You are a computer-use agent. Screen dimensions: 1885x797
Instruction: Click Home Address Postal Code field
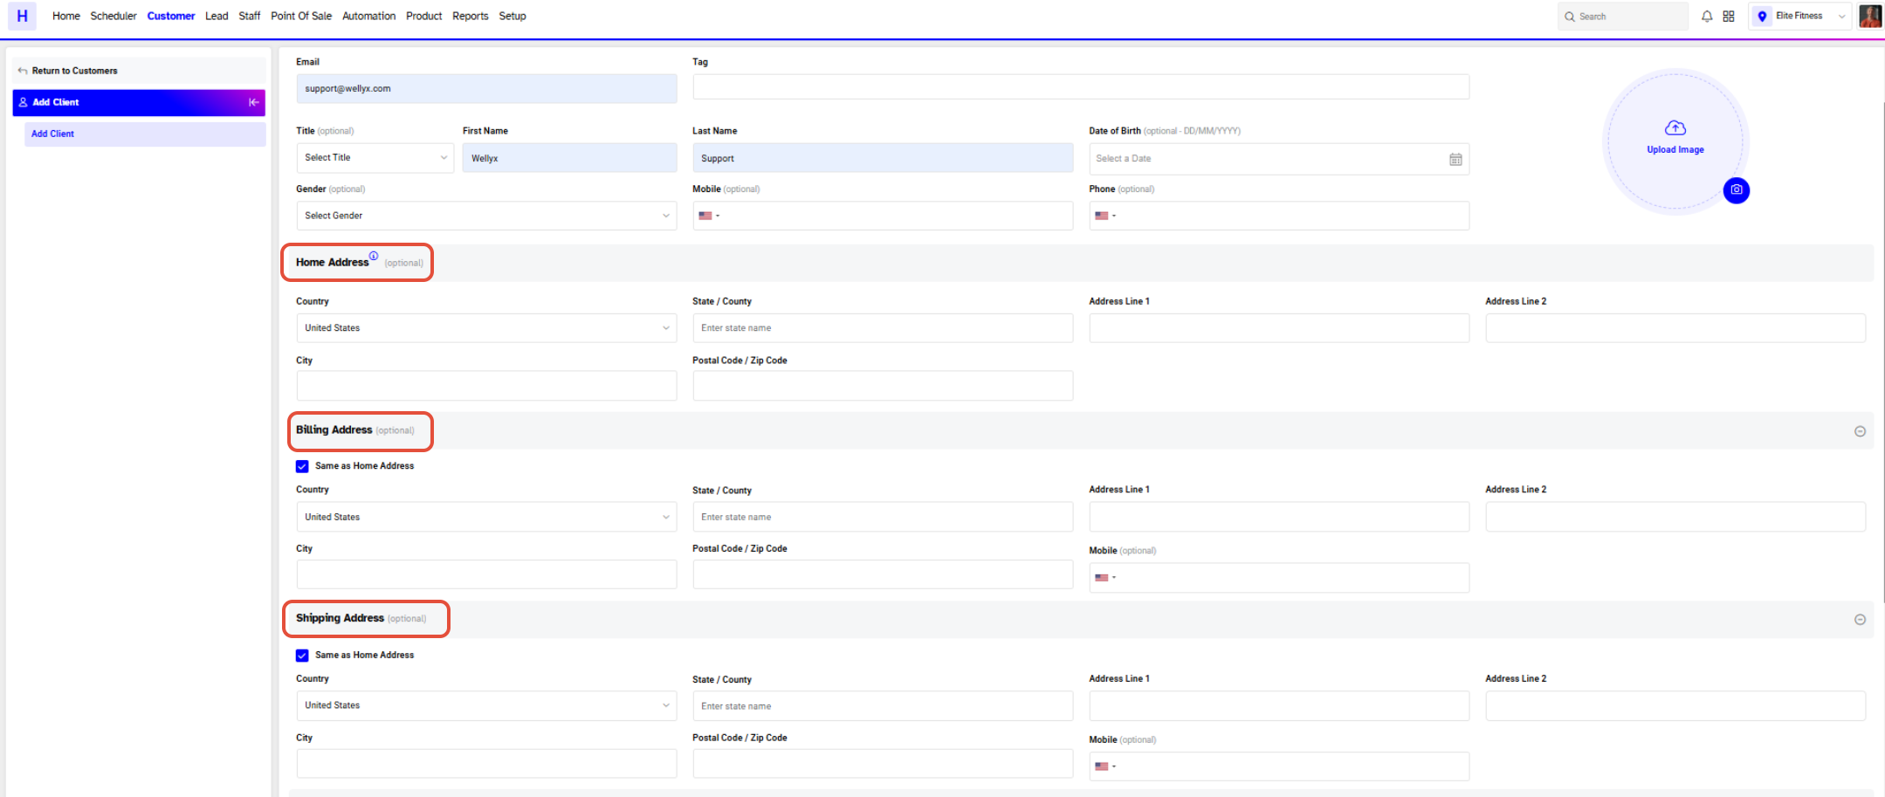[x=883, y=386]
